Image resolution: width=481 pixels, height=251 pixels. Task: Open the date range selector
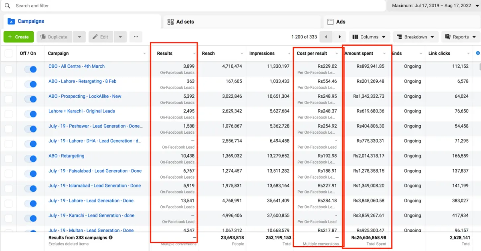(x=431, y=6)
